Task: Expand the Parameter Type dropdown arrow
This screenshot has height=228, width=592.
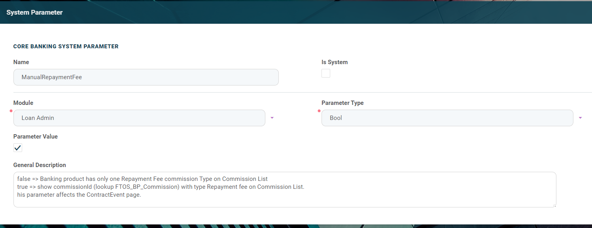Action: coord(580,118)
